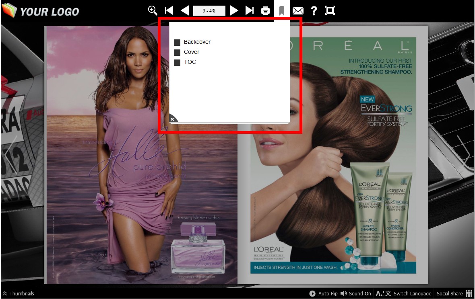Go to the first page
The height and width of the screenshot is (299, 475).
pos(169,10)
